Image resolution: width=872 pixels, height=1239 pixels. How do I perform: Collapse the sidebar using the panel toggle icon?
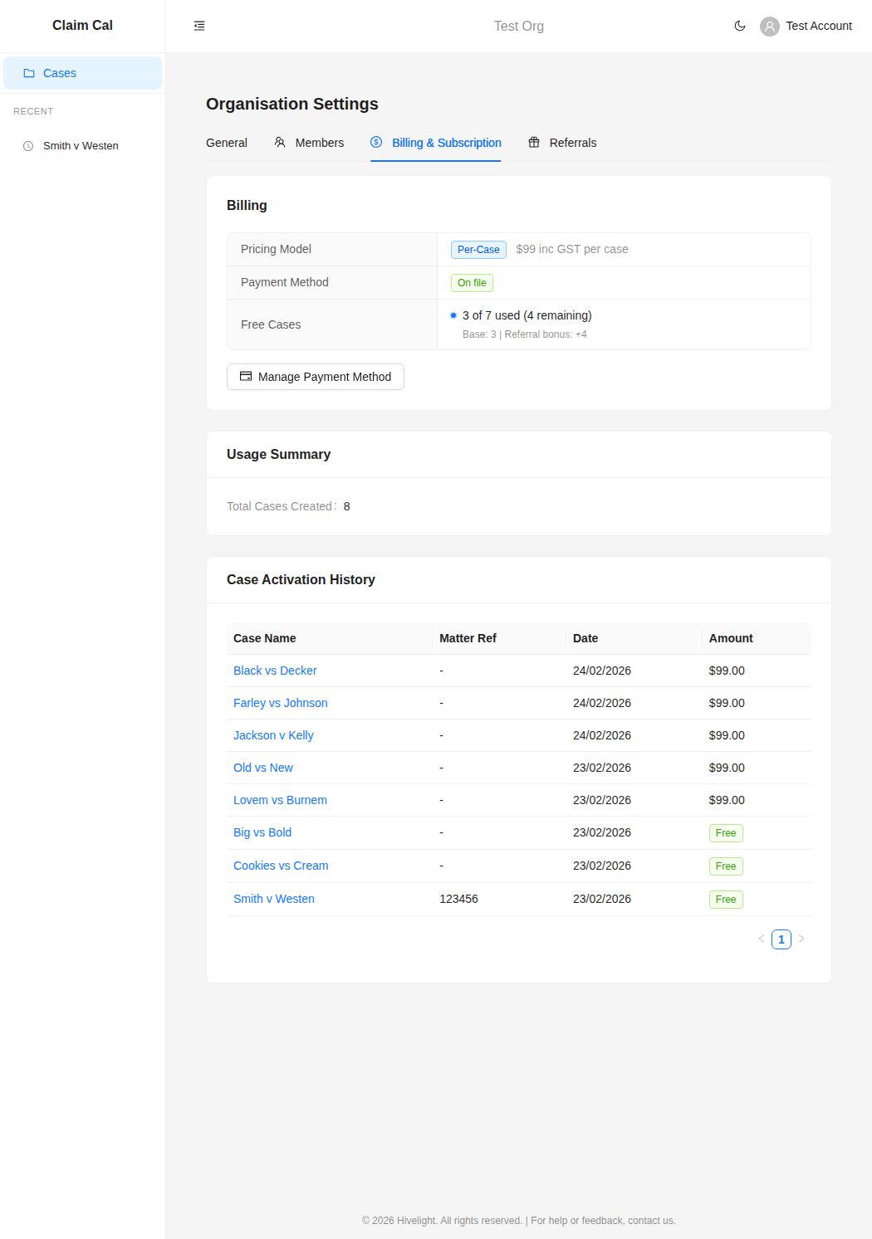pos(199,26)
